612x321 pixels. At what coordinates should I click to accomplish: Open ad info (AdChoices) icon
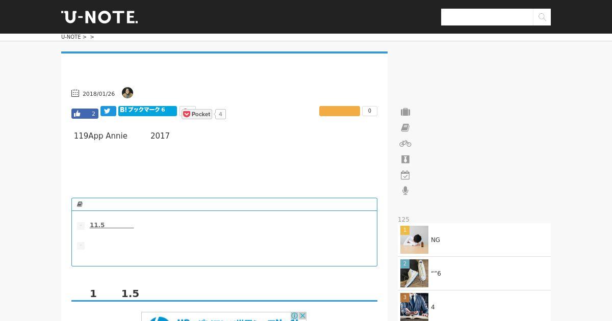coord(294,316)
